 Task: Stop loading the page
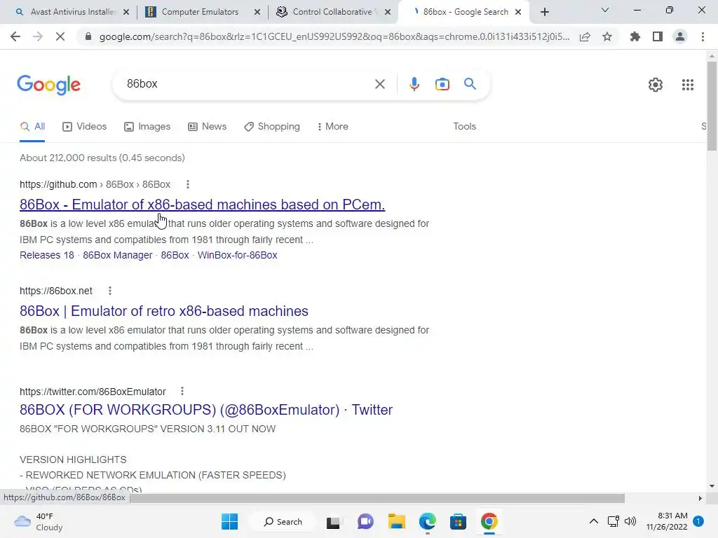coord(60,36)
